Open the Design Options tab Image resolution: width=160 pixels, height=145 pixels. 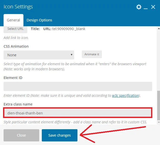tap(39, 20)
